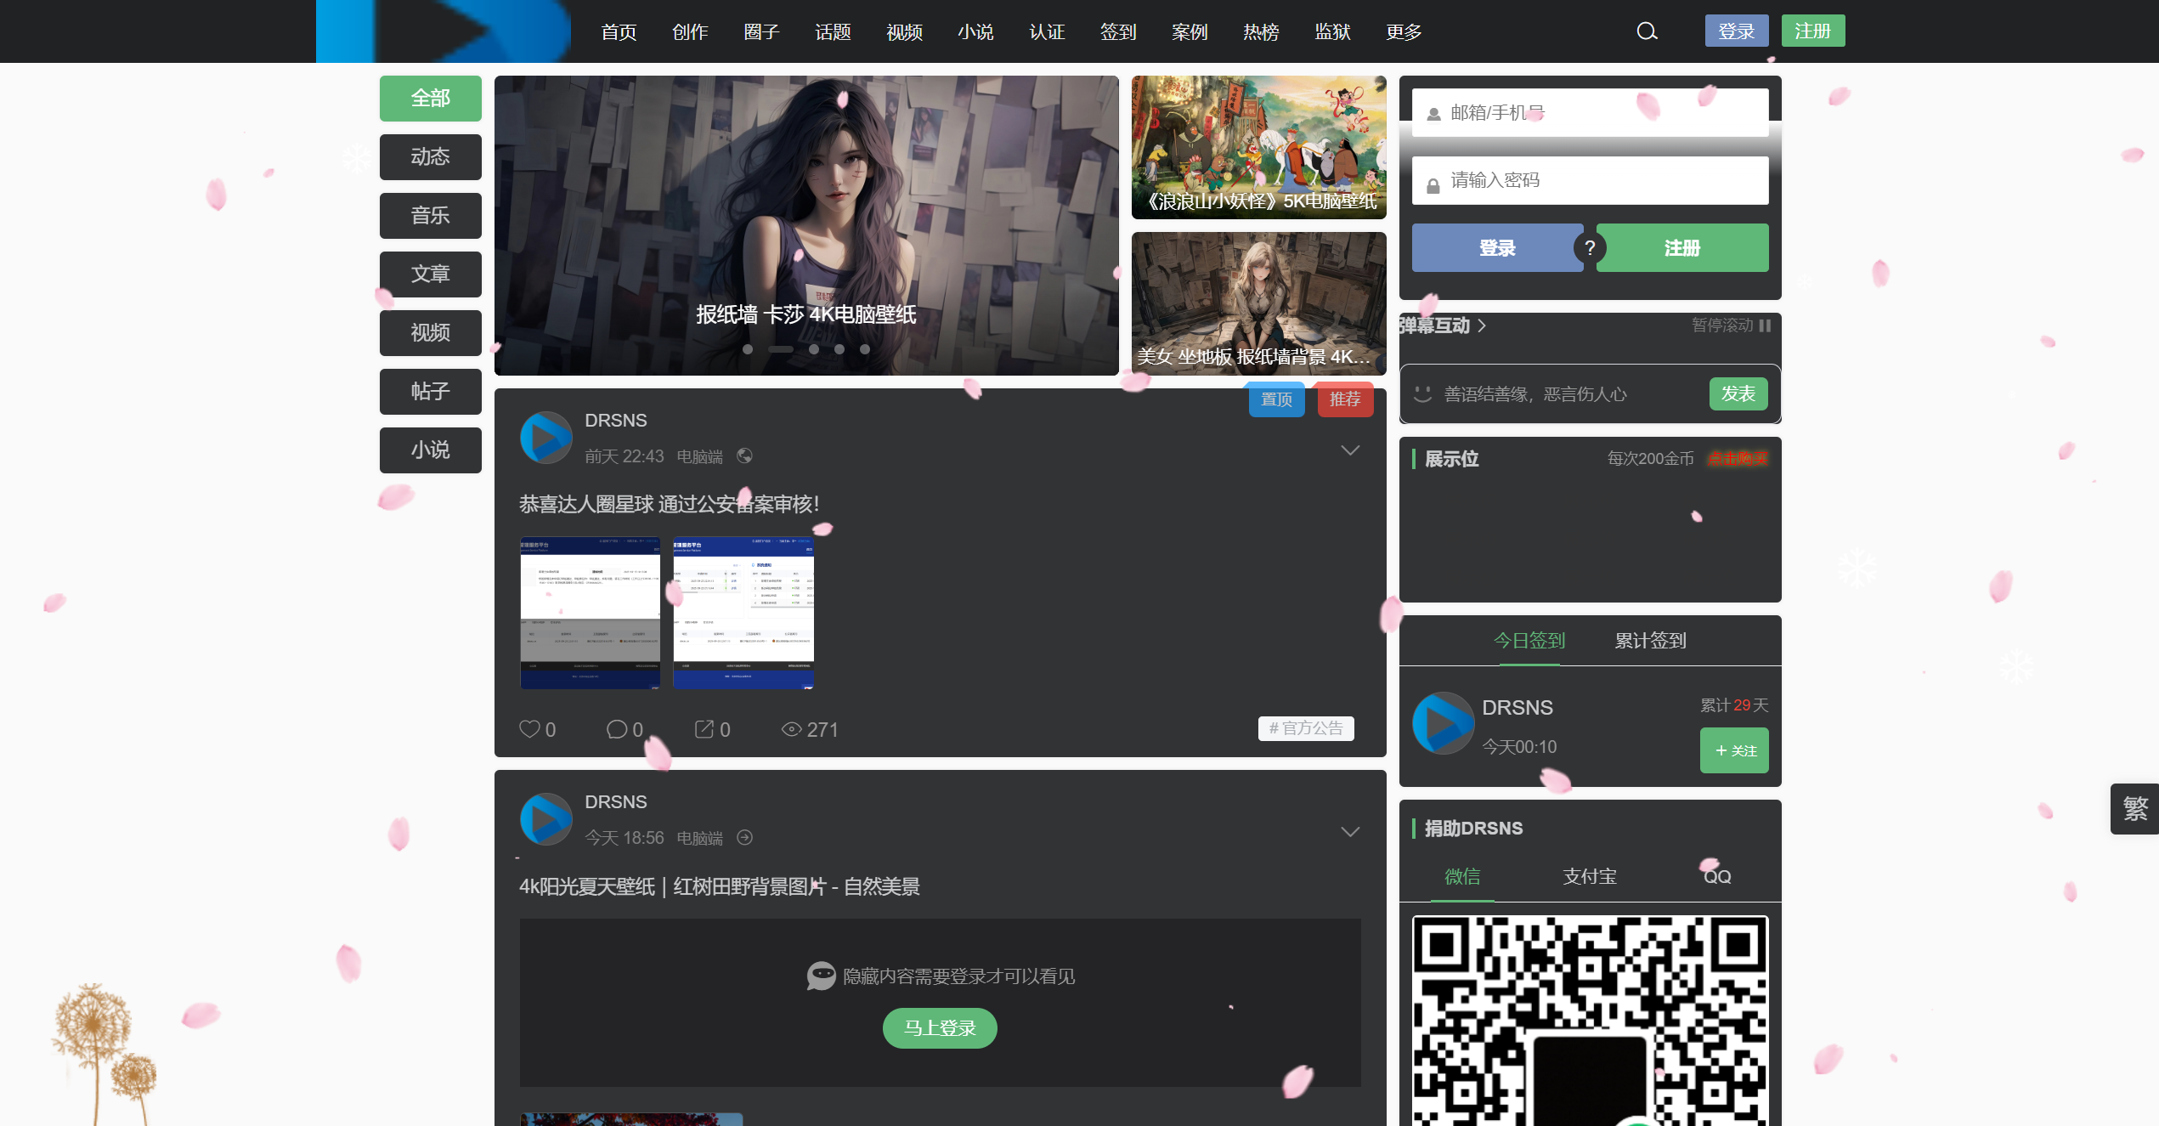Select the second carousel indicator dot
Viewport: 2159px width, 1126px height.
click(x=780, y=349)
